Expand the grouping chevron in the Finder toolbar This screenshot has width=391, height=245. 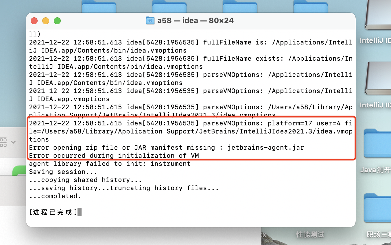pyautogui.click(x=13, y=142)
